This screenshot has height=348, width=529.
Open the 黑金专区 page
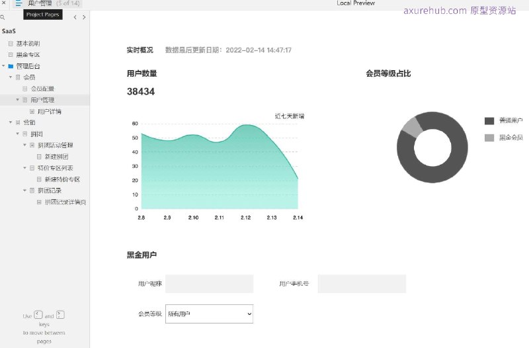(x=28, y=55)
